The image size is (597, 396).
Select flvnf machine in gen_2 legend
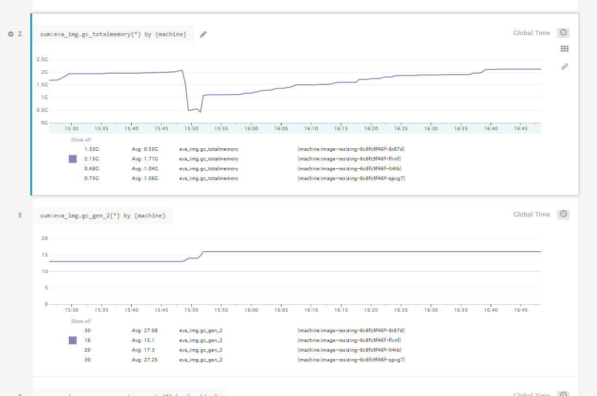(x=349, y=340)
